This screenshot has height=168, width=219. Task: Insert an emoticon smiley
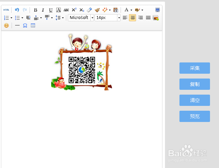pyautogui.click(x=6, y=25)
